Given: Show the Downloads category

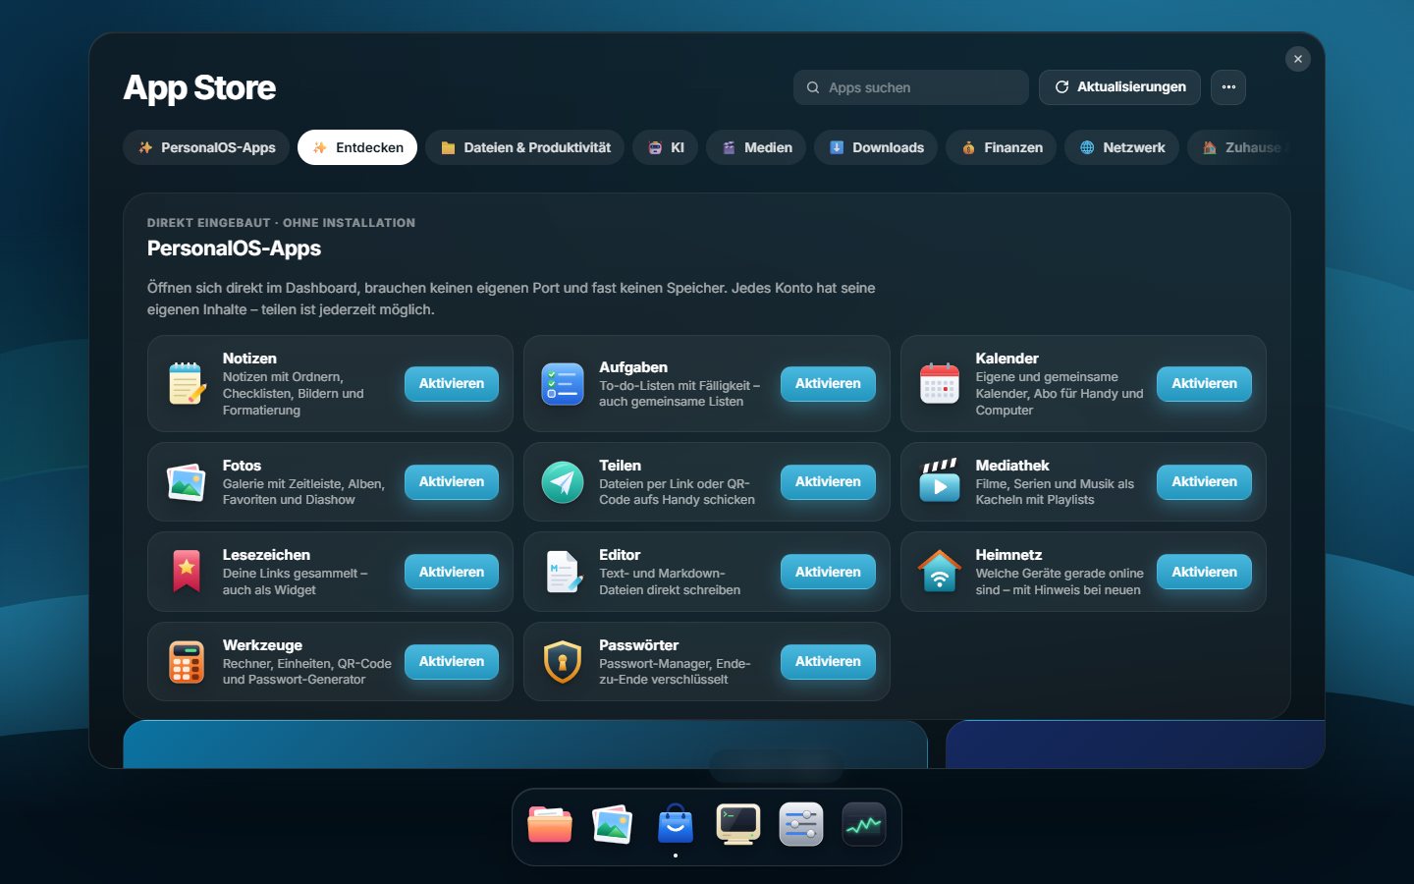Looking at the screenshot, I should pos(876,147).
